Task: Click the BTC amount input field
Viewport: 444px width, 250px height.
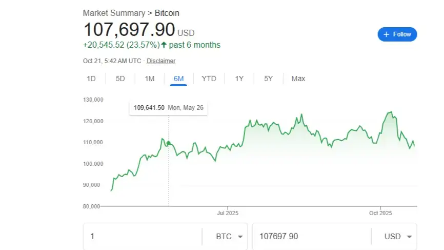Action: (144, 237)
